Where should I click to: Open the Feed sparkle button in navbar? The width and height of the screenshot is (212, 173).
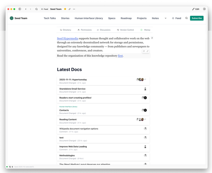(176, 18)
